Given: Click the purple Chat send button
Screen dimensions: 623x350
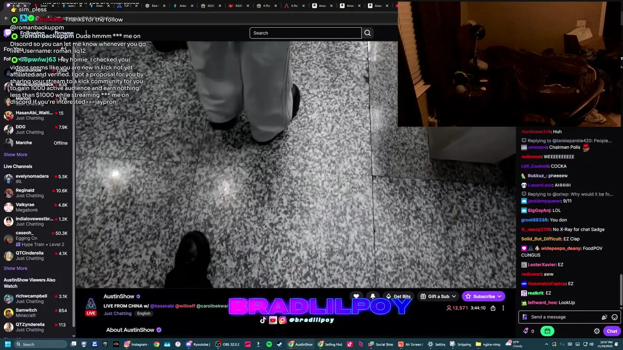Looking at the screenshot, I should [612, 331].
